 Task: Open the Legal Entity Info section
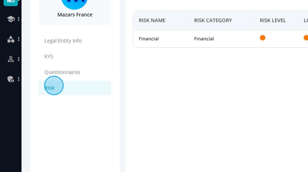(x=63, y=41)
